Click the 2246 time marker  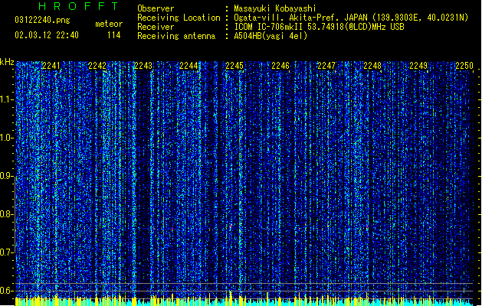(280, 66)
